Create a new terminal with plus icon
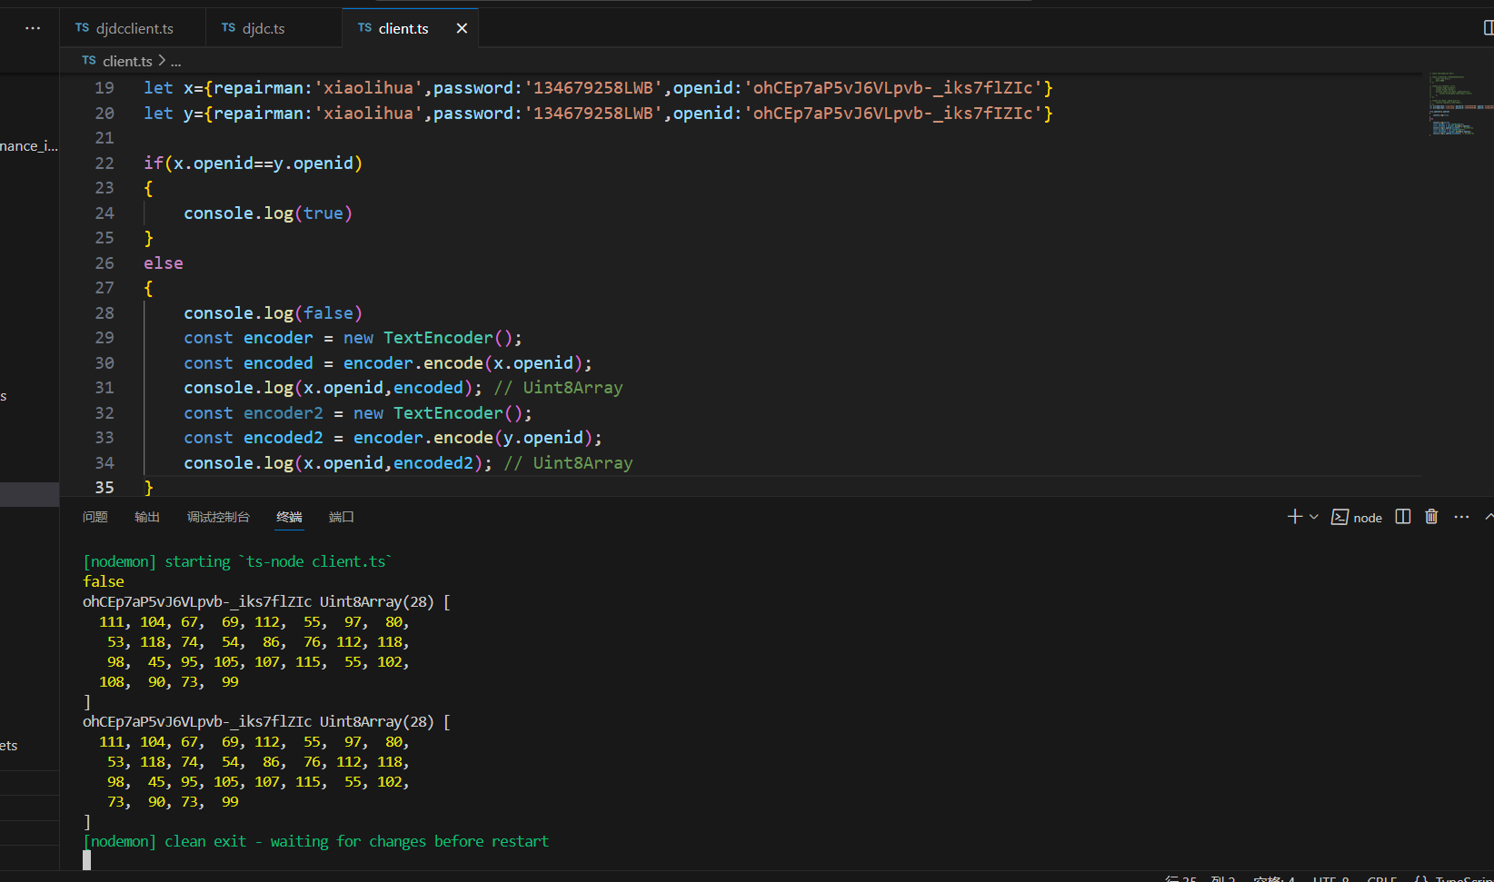The image size is (1494, 882). [1295, 517]
